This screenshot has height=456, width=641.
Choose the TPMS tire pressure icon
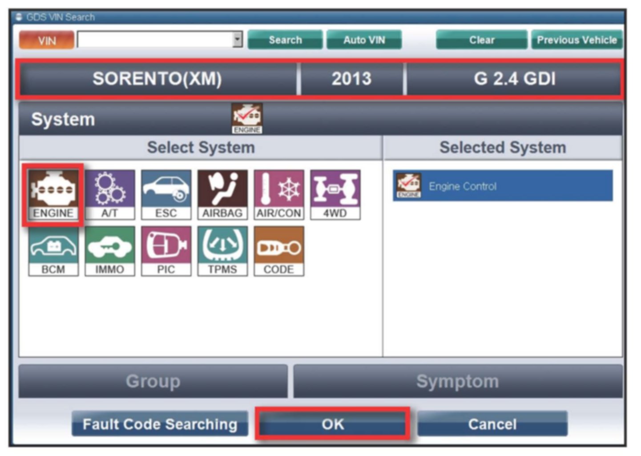pos(222,251)
